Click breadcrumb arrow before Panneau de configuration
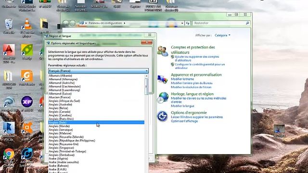 [86, 23]
